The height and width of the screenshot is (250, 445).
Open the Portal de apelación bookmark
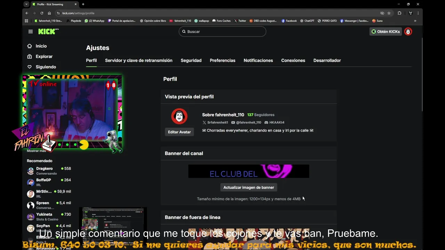point(121,21)
